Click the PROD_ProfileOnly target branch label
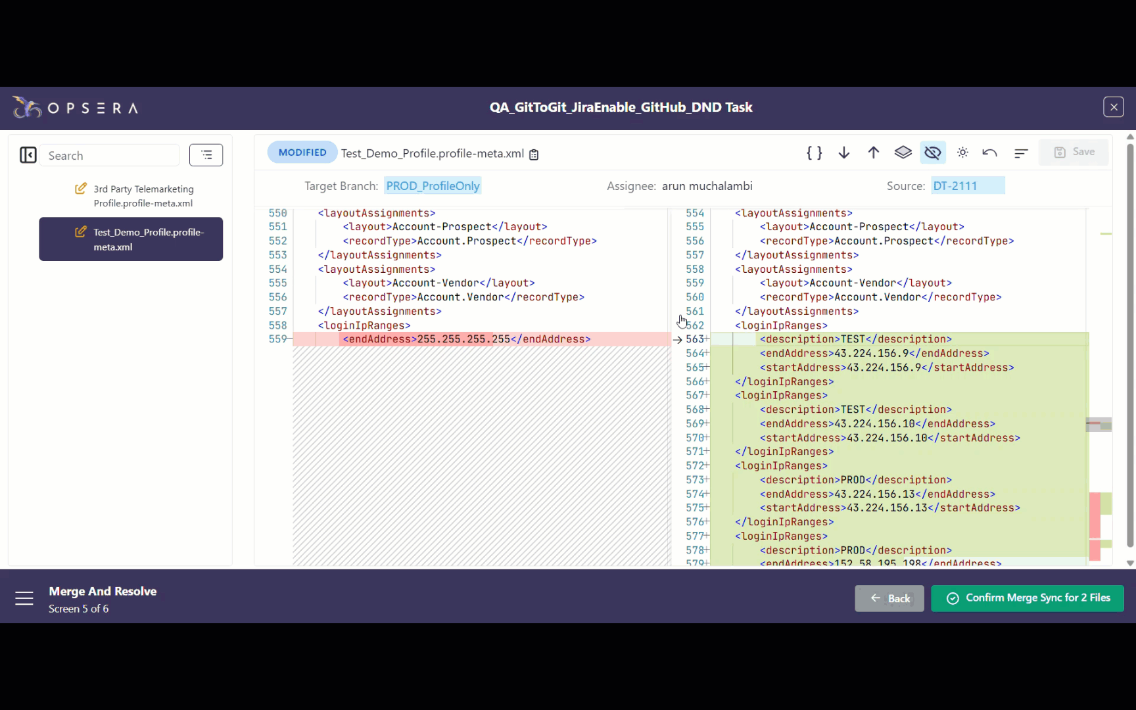The width and height of the screenshot is (1136, 710). coord(433,186)
